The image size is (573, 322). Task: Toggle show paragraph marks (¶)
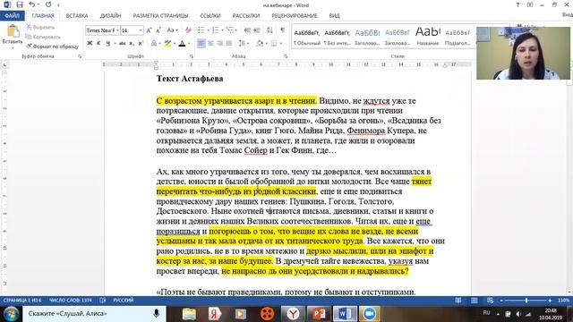click(x=283, y=30)
